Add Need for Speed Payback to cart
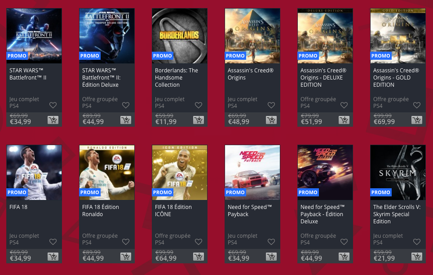This screenshot has width=433, height=275. 271,257
